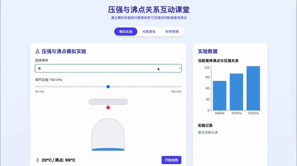The image size is (297, 166).
Task: Switch to the 科学原理 tab
Action: [x=172, y=32]
